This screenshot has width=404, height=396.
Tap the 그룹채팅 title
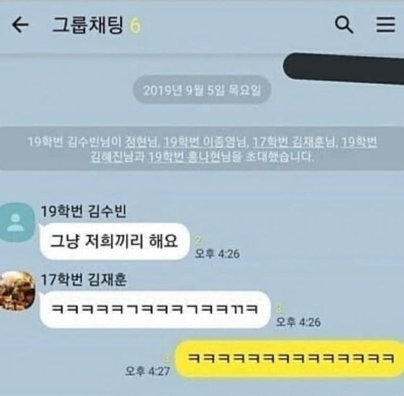pos(88,25)
